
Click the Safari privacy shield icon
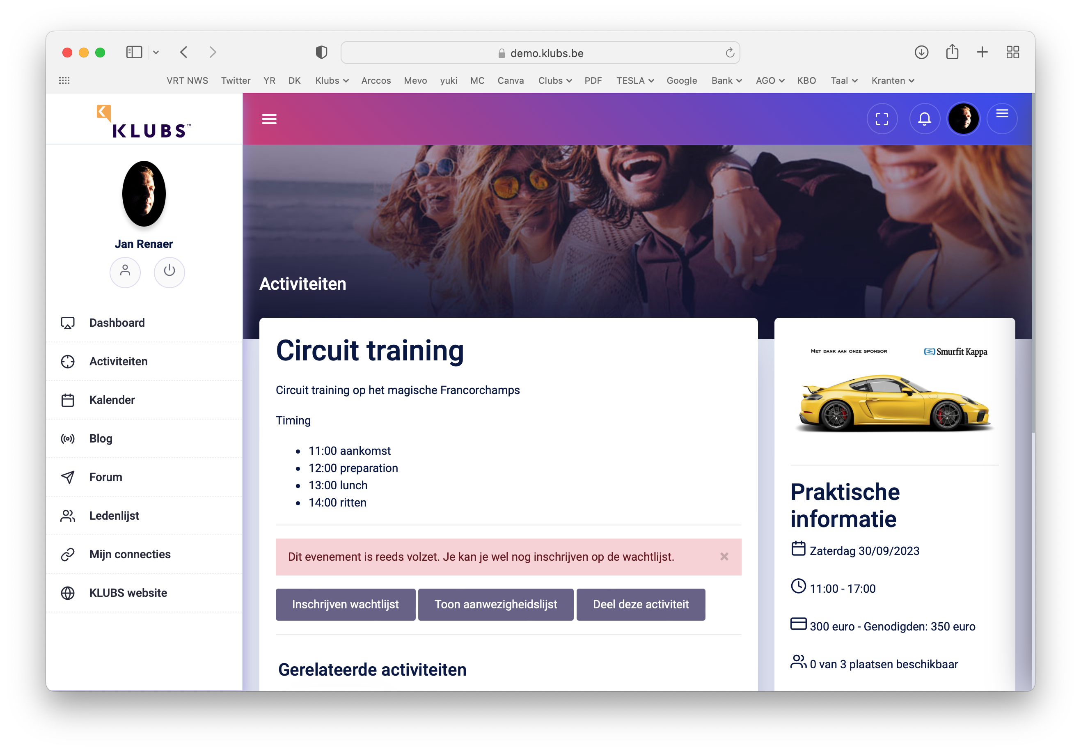tap(321, 52)
